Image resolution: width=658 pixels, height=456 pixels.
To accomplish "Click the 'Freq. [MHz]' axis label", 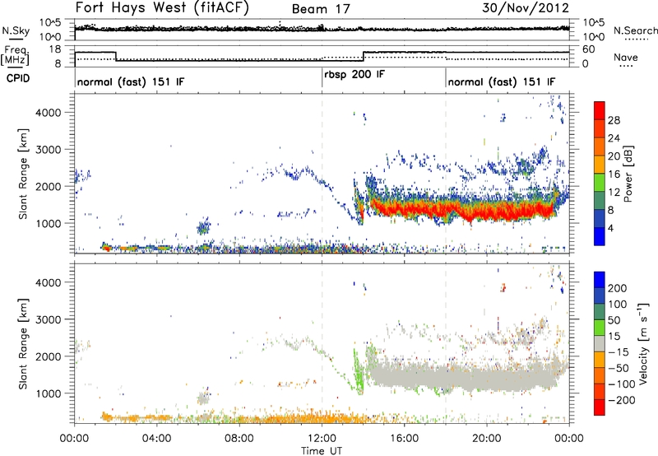I will pos(15,56).
